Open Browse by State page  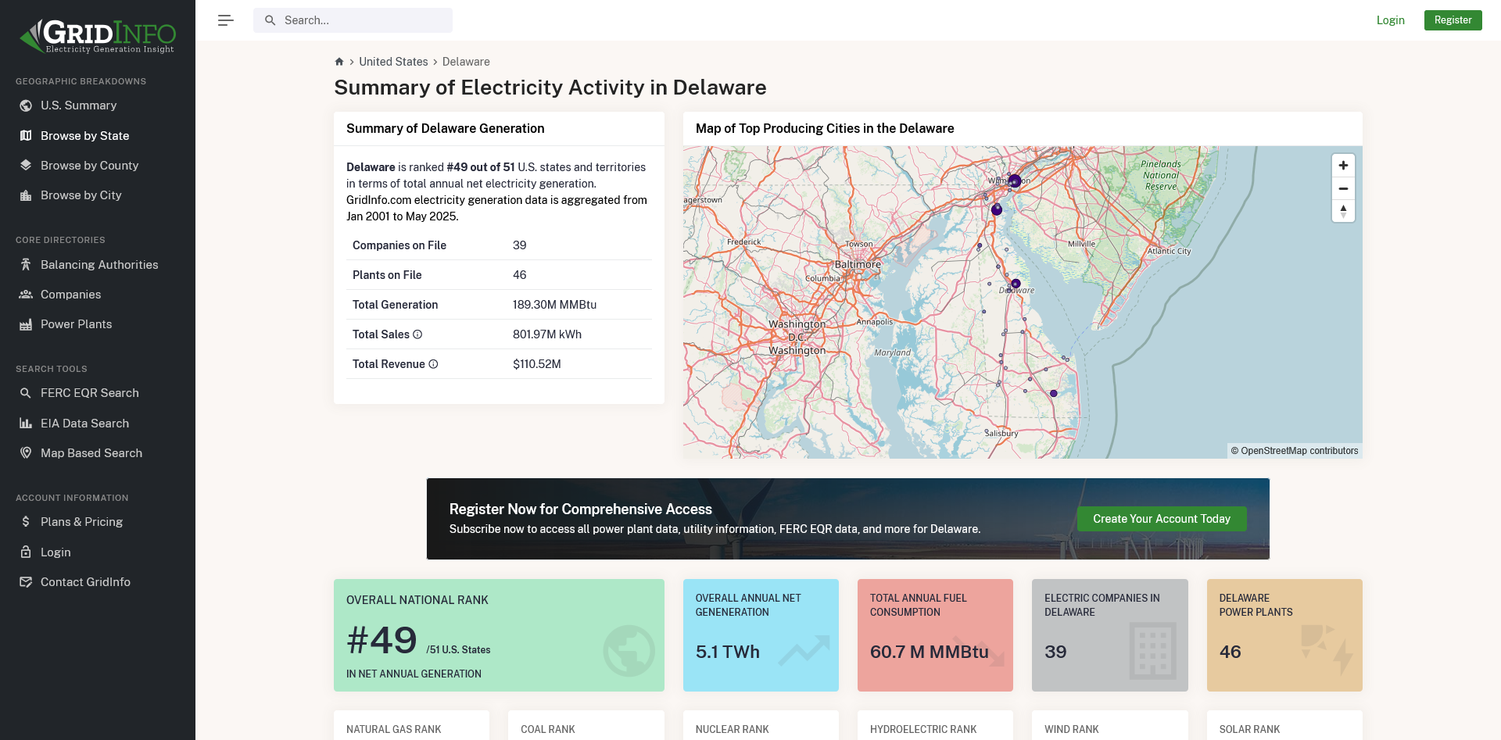[84, 136]
